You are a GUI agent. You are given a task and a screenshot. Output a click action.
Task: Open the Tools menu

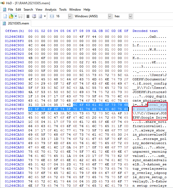tap(63, 10)
